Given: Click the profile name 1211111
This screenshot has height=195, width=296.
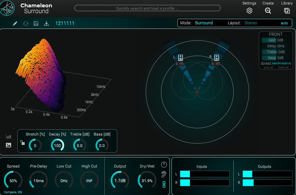Looking at the screenshot, I should 65,23.
